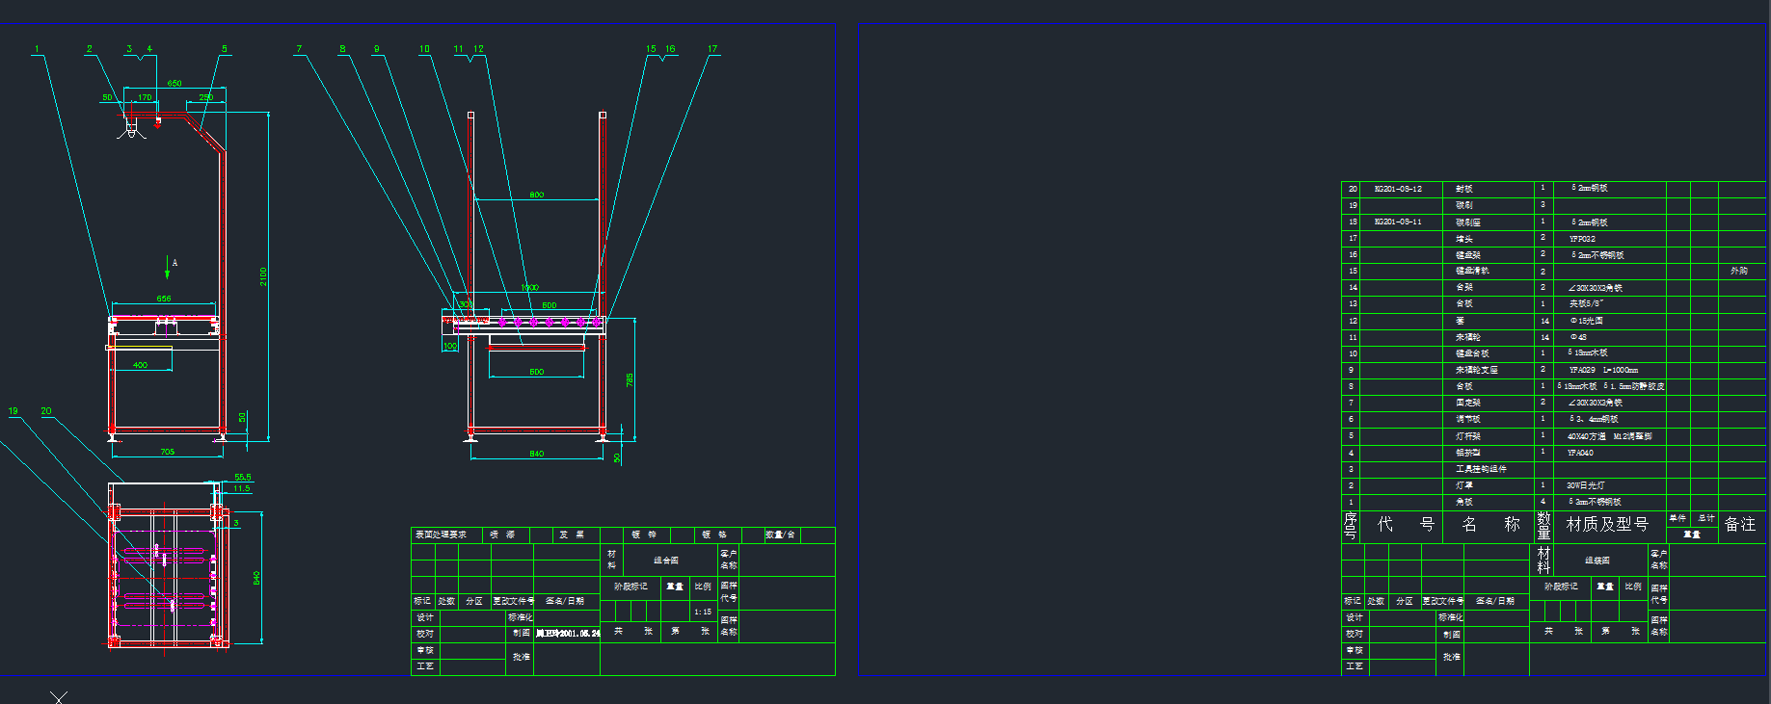Click balloon callout number 19

coord(13,411)
